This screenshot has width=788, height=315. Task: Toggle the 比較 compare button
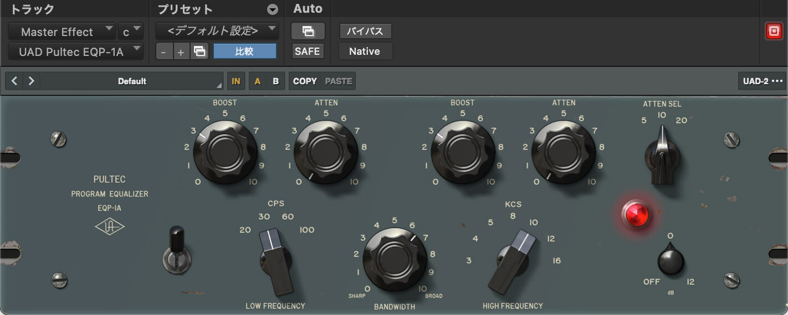pyautogui.click(x=244, y=51)
